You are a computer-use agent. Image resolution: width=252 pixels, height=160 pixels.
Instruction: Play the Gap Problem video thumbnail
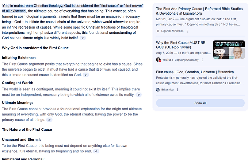(229, 50)
